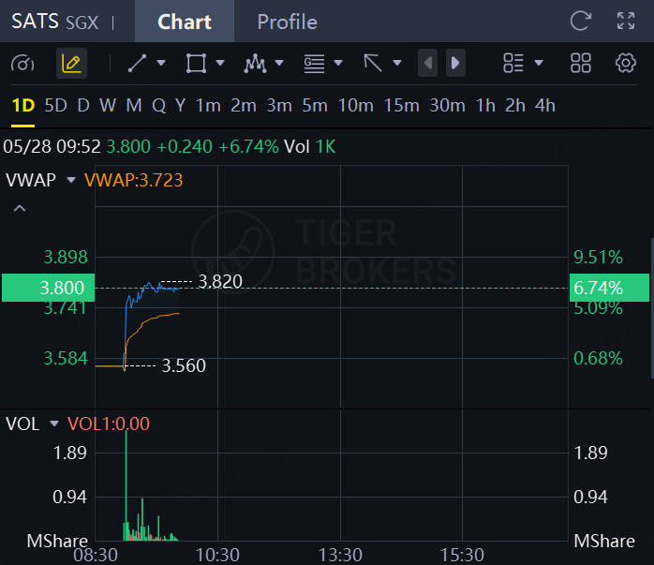Viewport: 654px width, 565px height.
Task: Open the four-square layout grid icon
Action: click(x=581, y=64)
